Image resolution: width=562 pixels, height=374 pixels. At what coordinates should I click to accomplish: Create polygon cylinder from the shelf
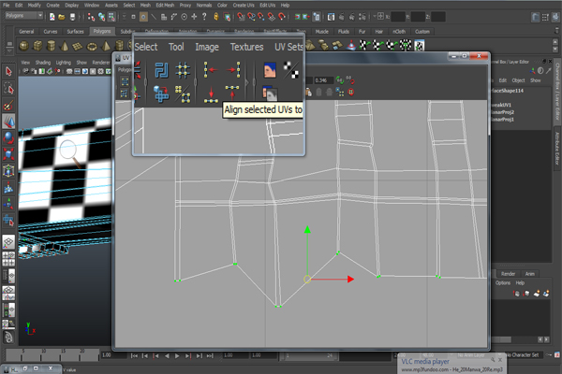(52, 46)
